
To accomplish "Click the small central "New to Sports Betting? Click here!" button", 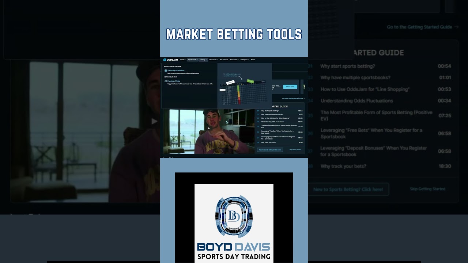I will tap(270, 150).
